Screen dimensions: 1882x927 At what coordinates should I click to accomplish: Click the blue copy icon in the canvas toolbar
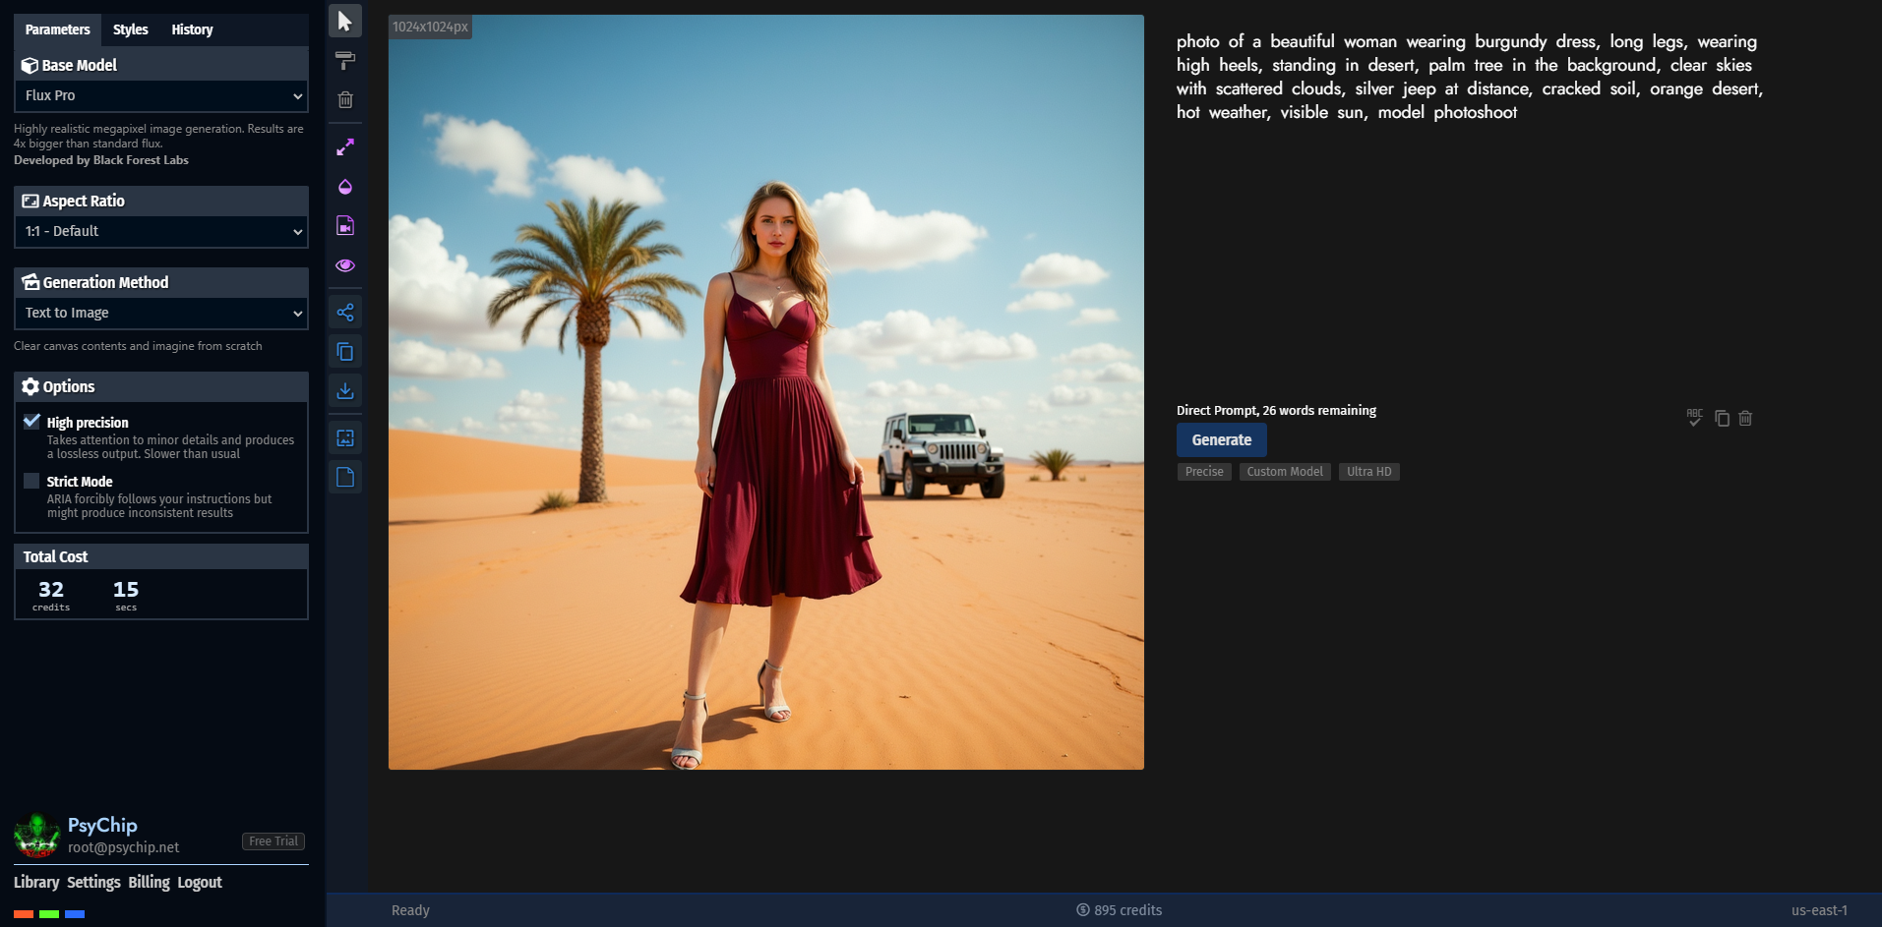coord(345,352)
